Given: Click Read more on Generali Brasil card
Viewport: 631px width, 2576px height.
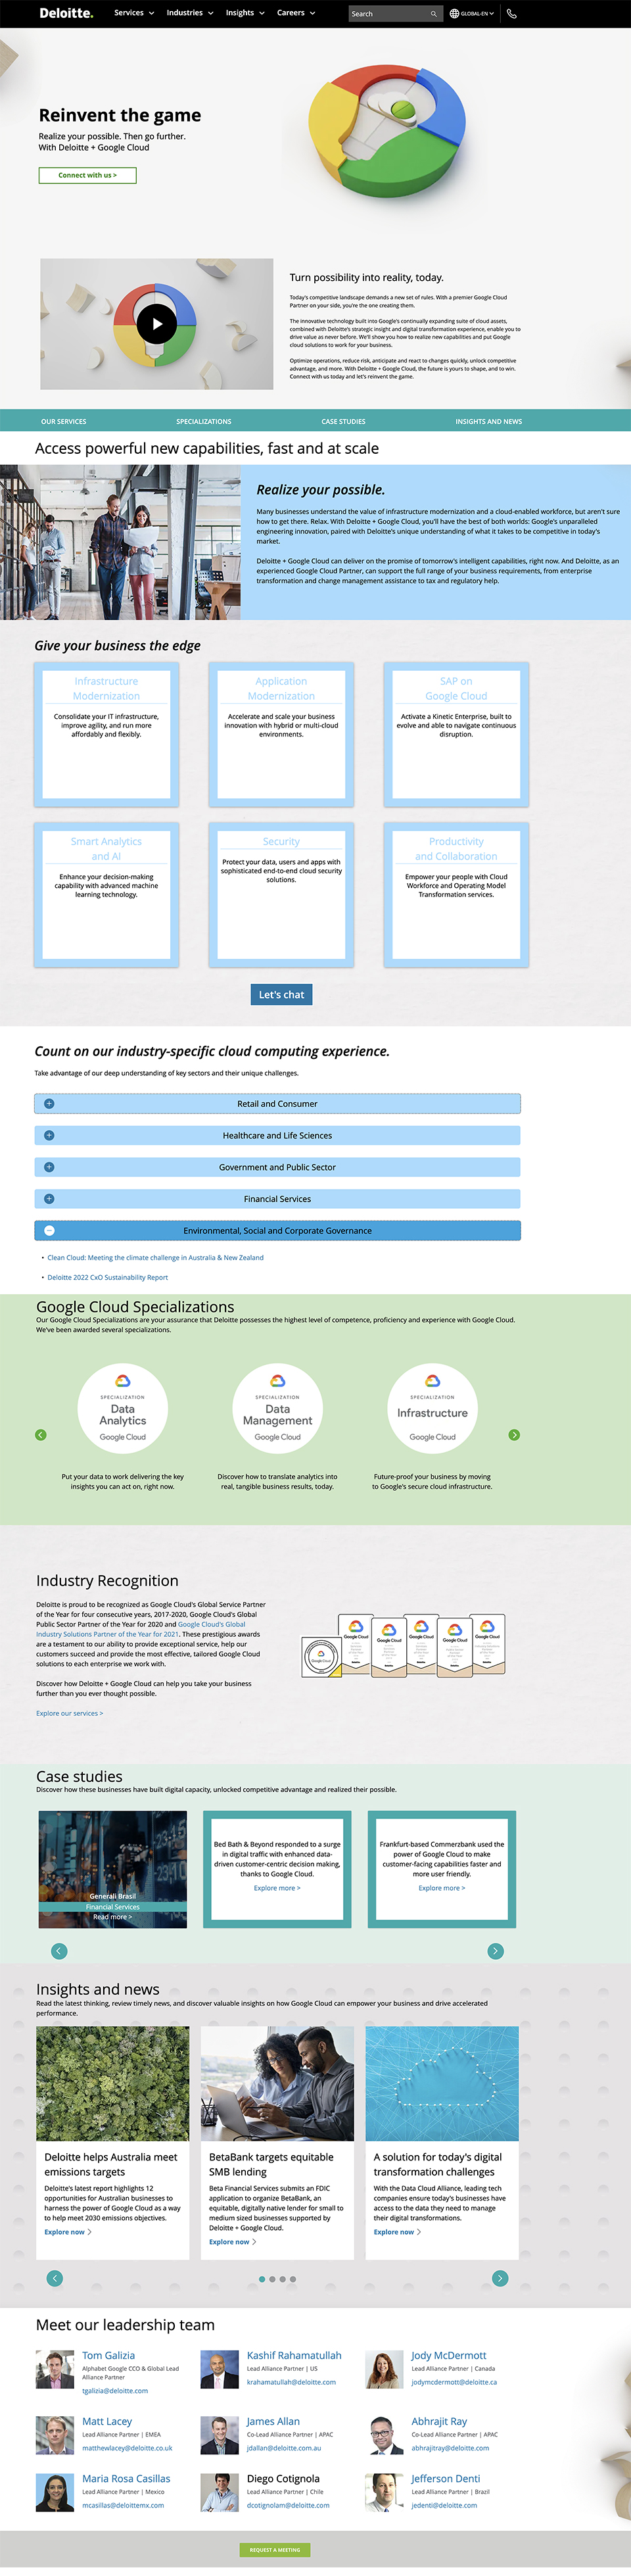Looking at the screenshot, I should point(112,1917).
